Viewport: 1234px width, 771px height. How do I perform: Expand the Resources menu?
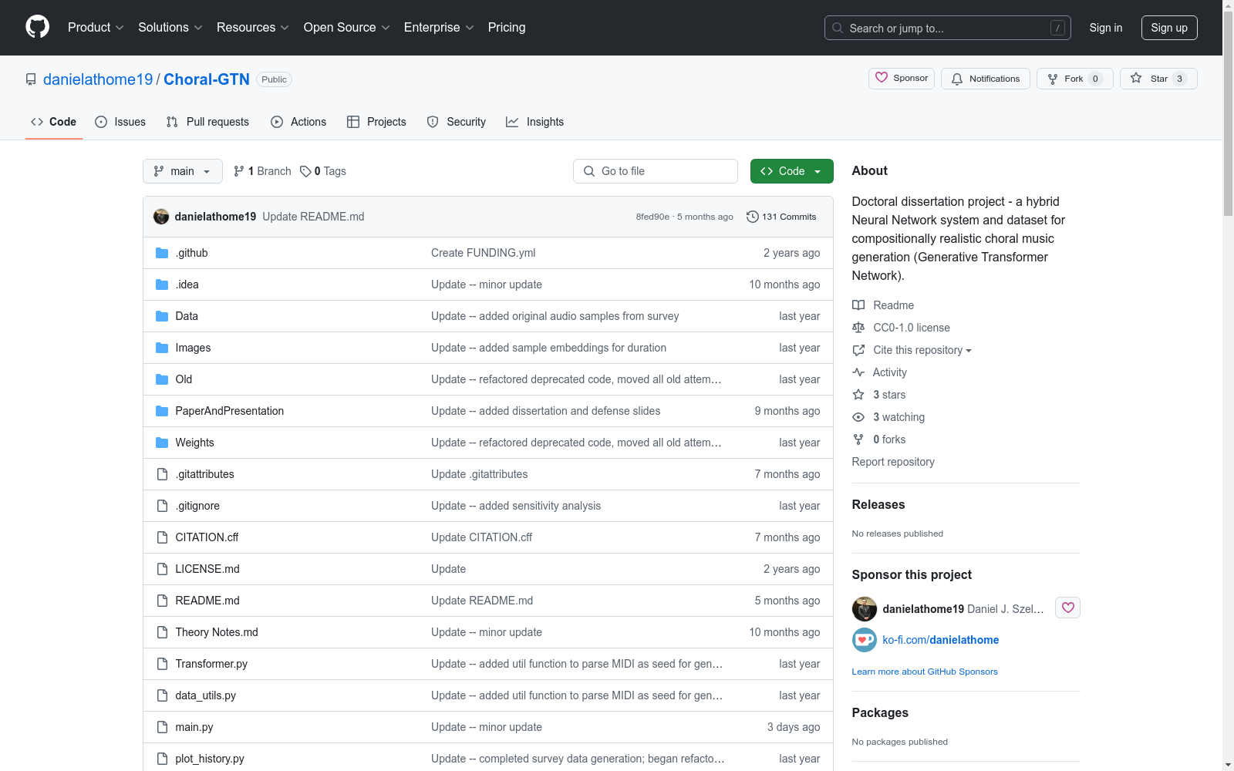pyautogui.click(x=253, y=27)
